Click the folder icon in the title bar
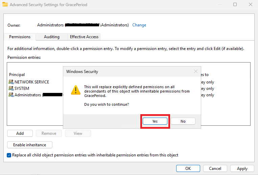258x175 pixels. pyautogui.click(x=5, y=4)
